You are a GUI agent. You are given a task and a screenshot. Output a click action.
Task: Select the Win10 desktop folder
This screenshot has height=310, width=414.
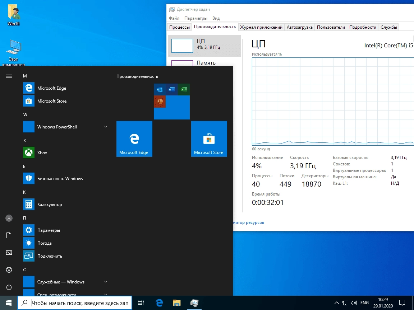click(13, 16)
